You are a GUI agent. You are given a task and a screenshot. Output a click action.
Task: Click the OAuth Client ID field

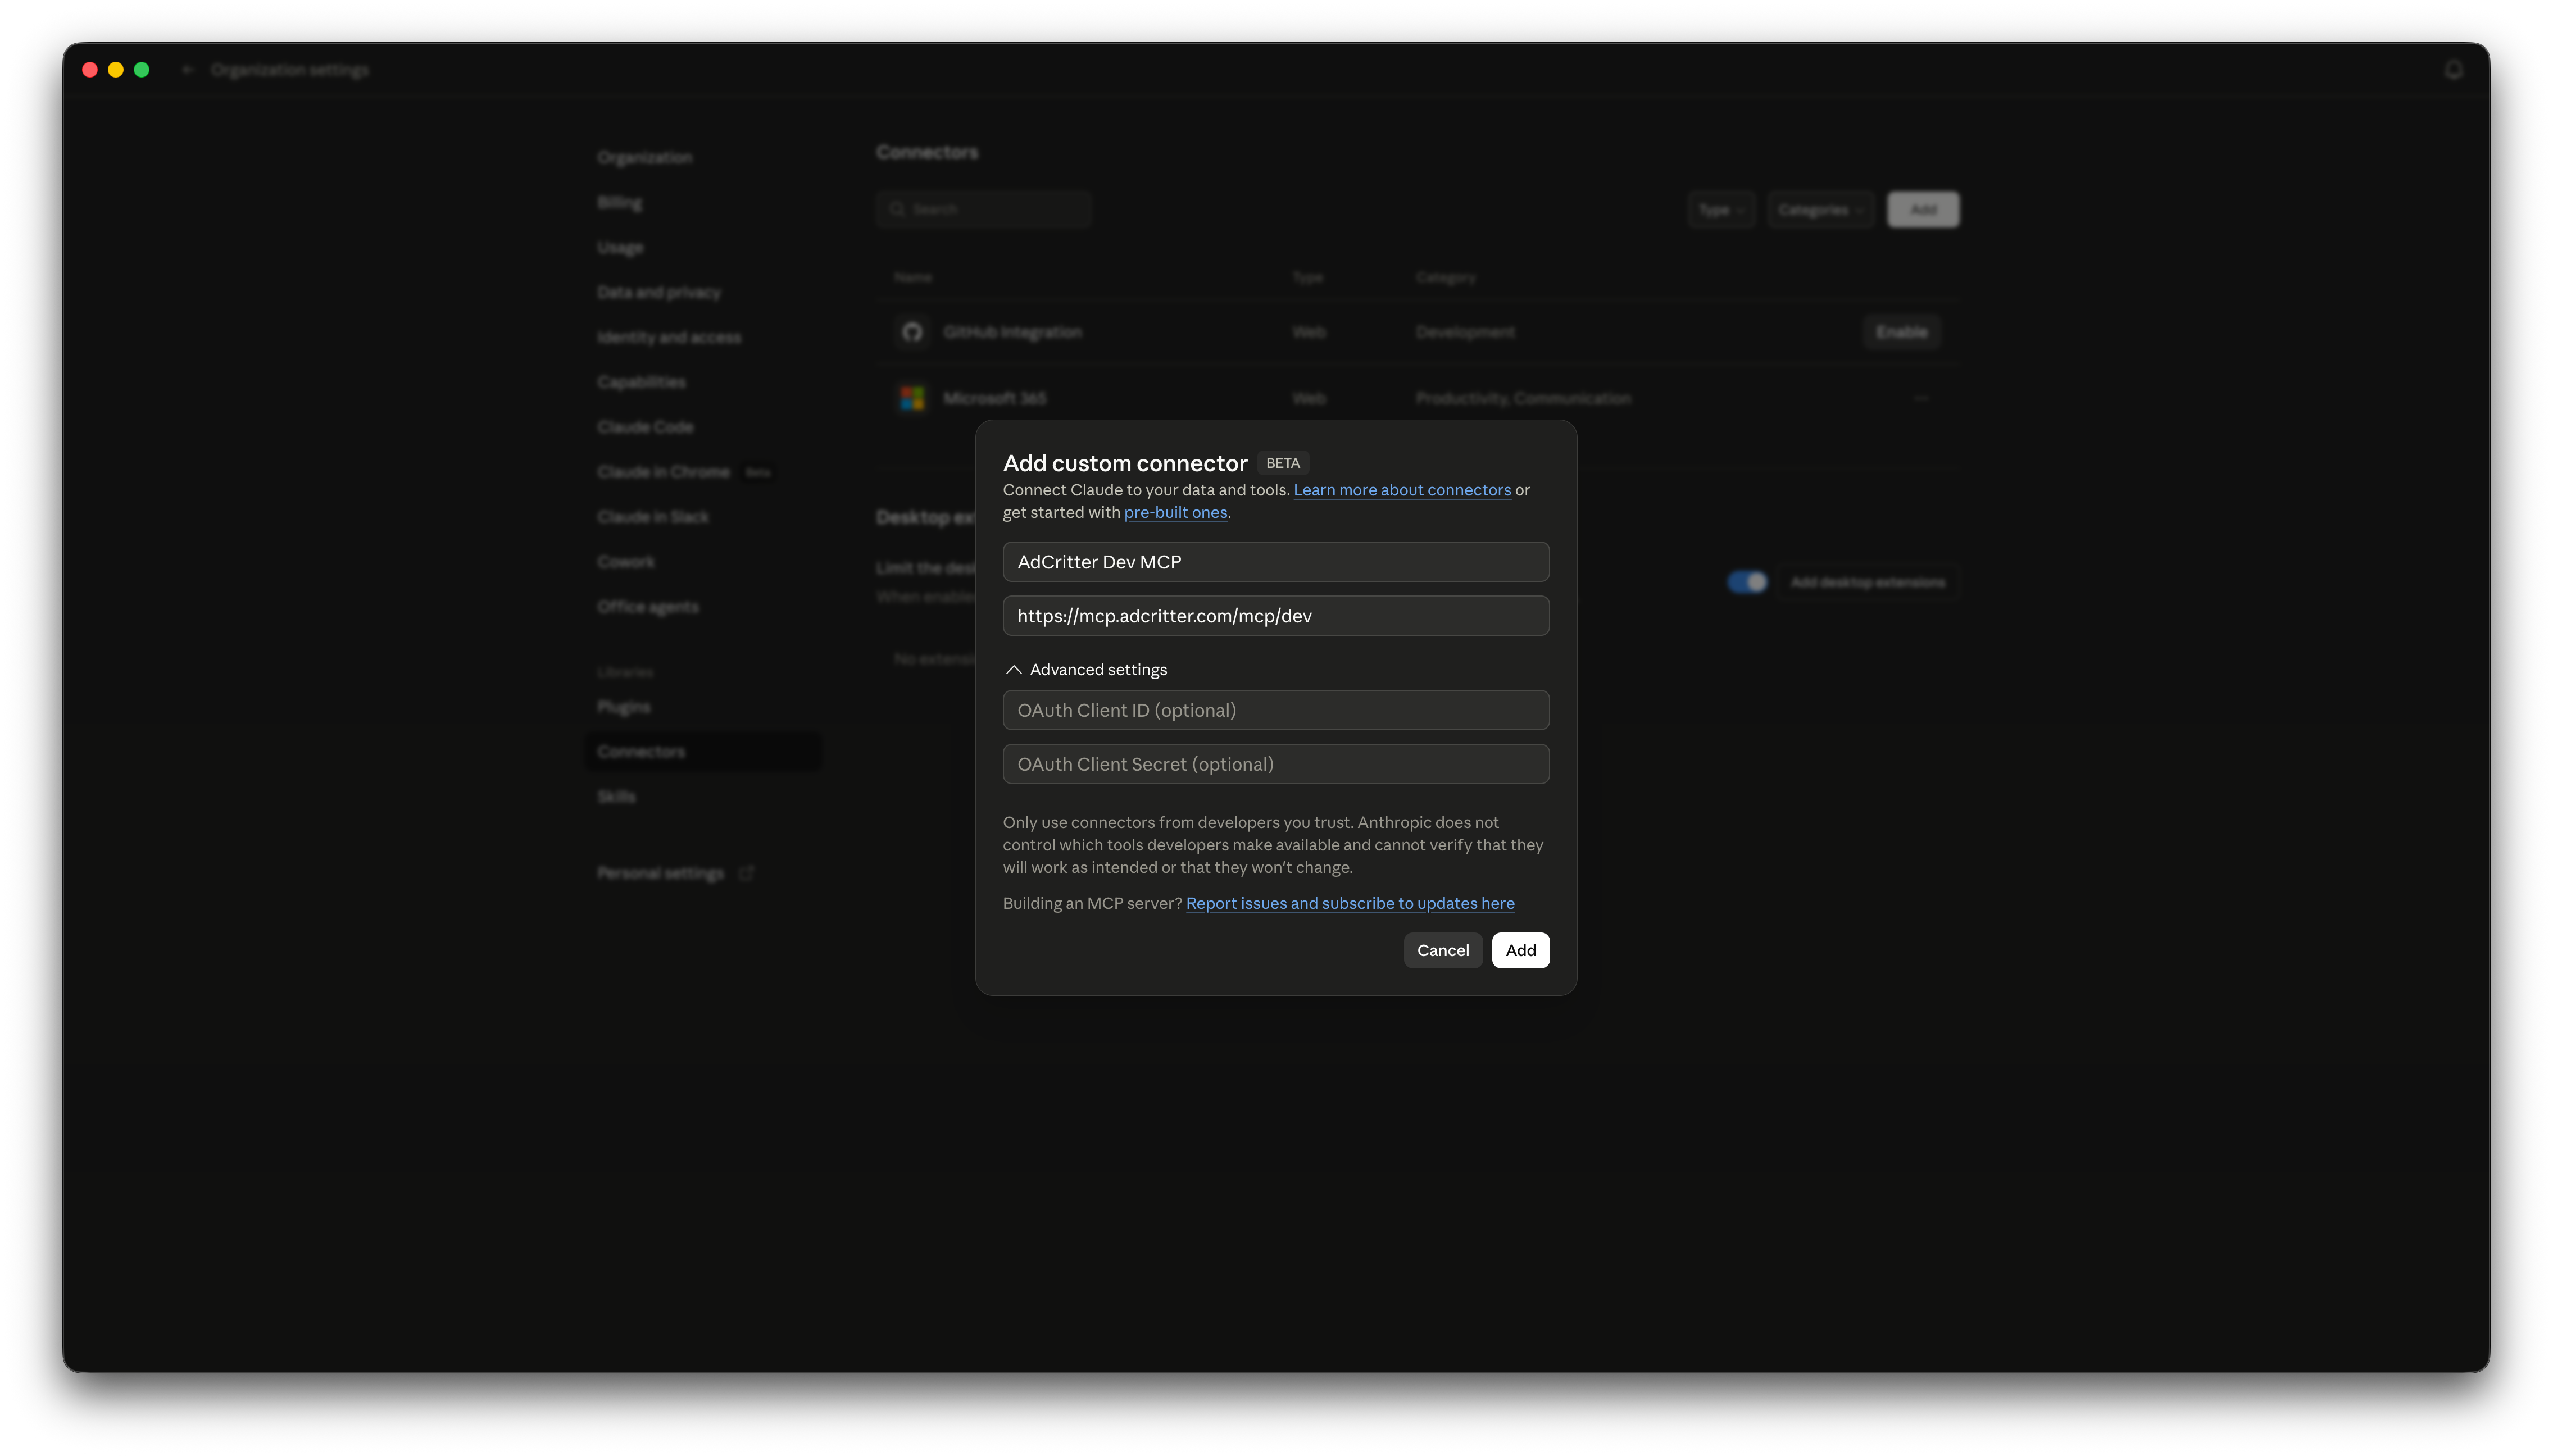click(1276, 710)
